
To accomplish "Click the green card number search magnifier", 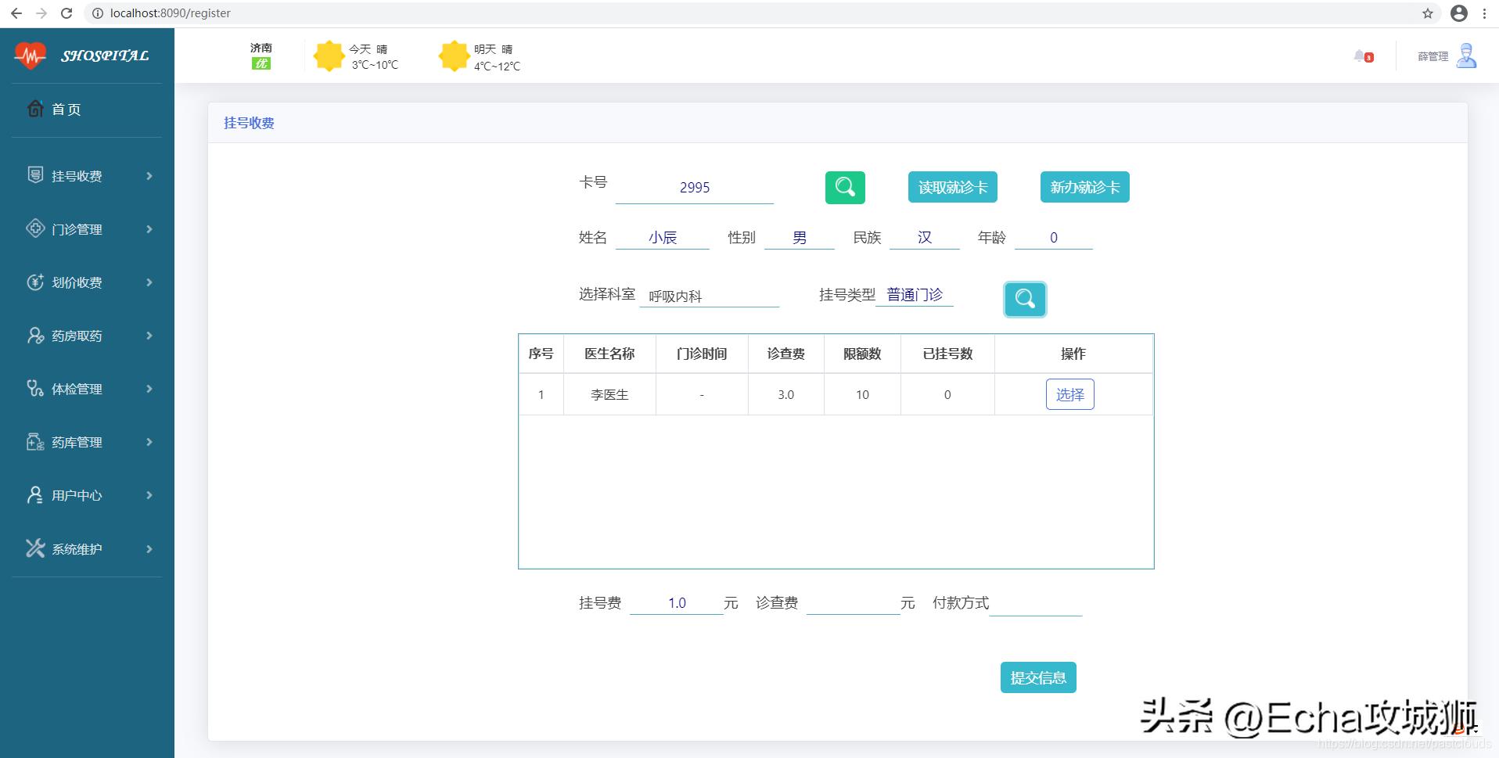I will pyautogui.click(x=846, y=187).
